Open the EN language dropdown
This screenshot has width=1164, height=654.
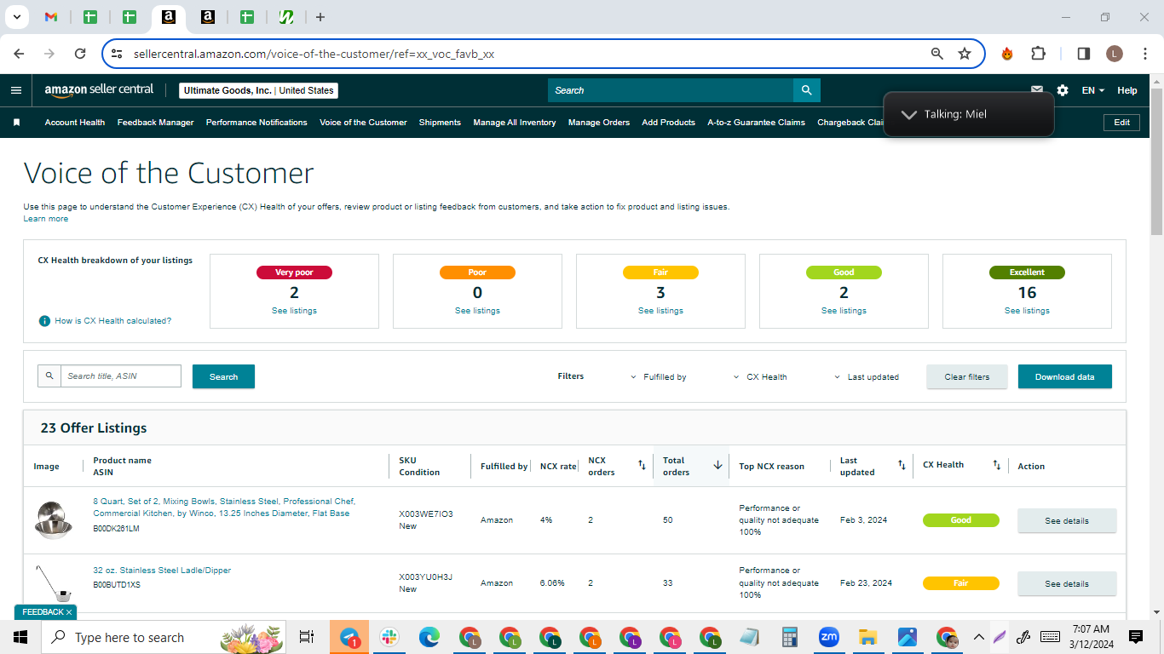[x=1093, y=90]
